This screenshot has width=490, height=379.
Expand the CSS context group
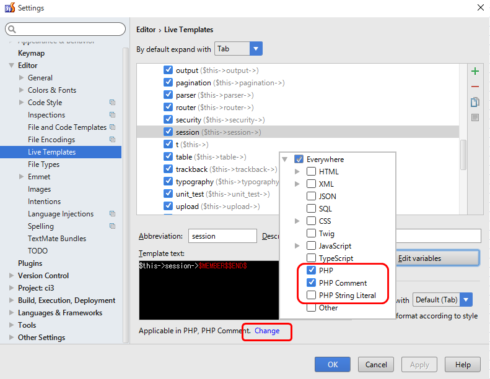point(297,221)
